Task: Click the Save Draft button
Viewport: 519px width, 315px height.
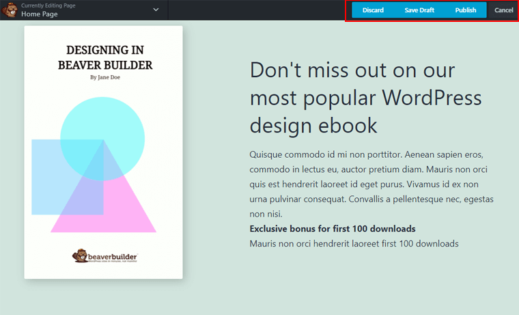Action: point(419,10)
